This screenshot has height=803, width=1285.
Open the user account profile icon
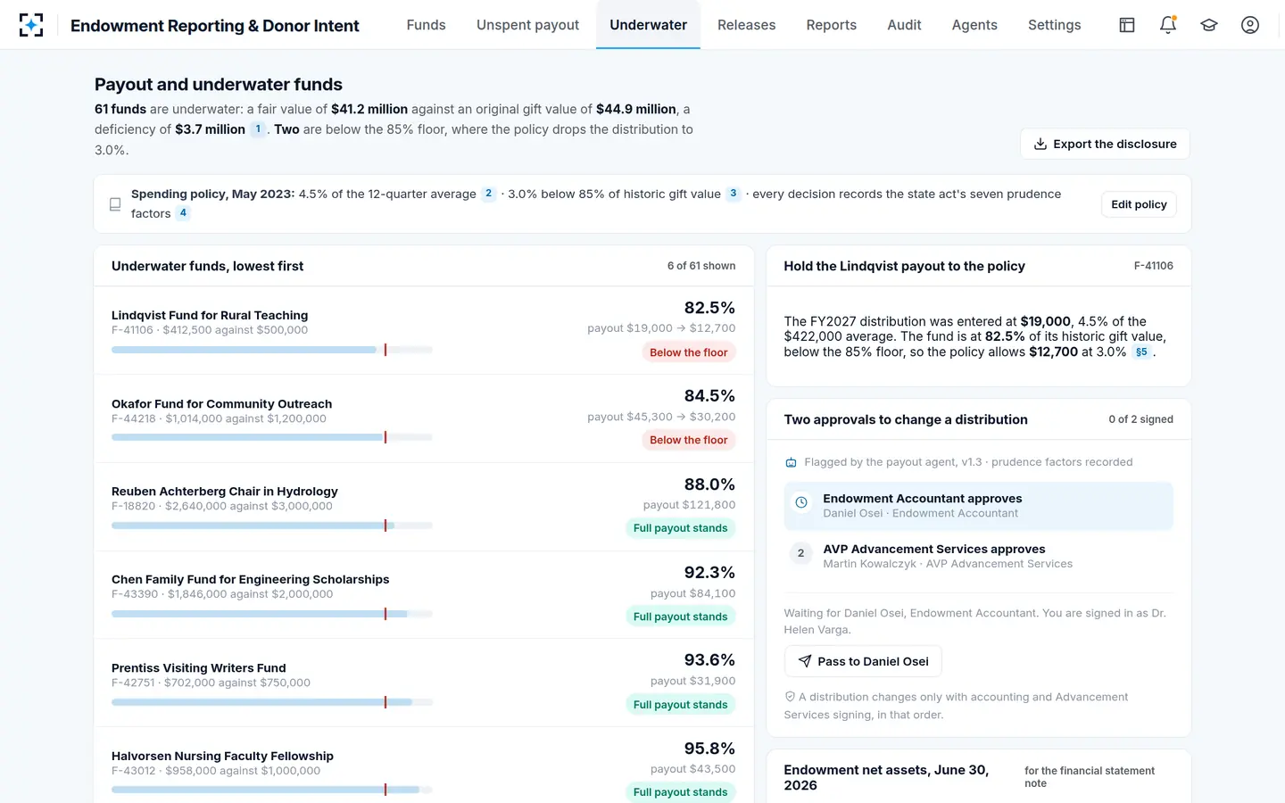click(x=1250, y=25)
